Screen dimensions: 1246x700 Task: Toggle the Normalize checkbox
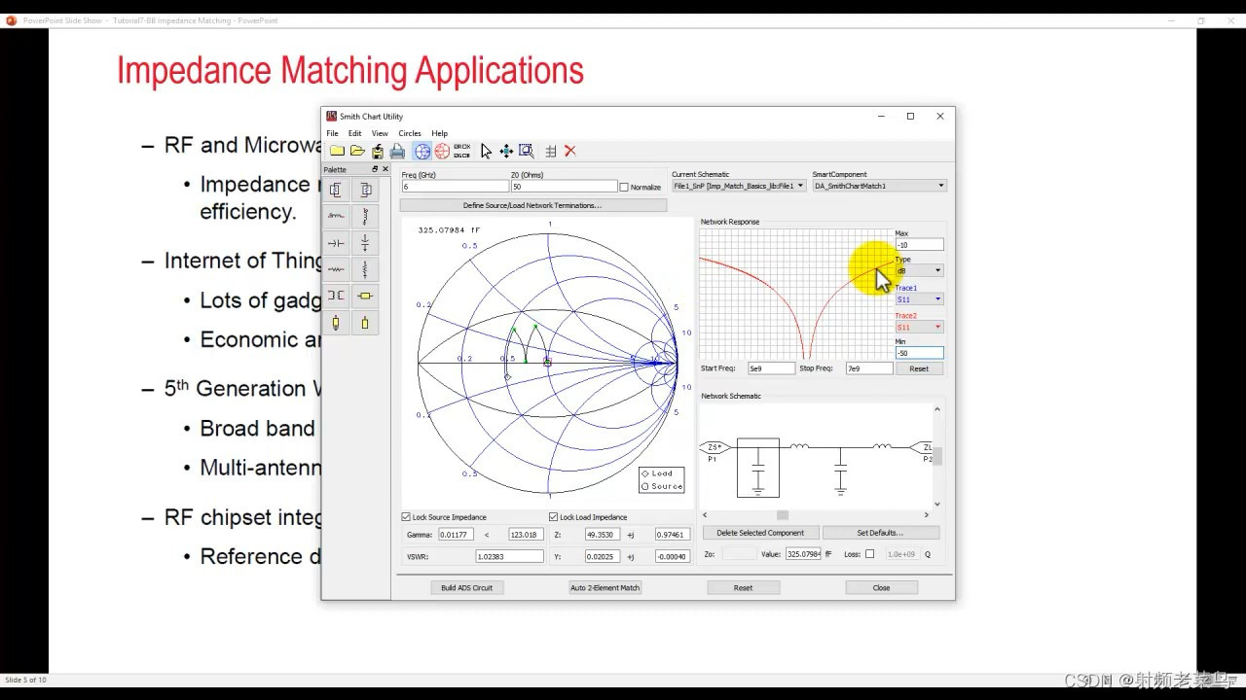[x=624, y=187]
